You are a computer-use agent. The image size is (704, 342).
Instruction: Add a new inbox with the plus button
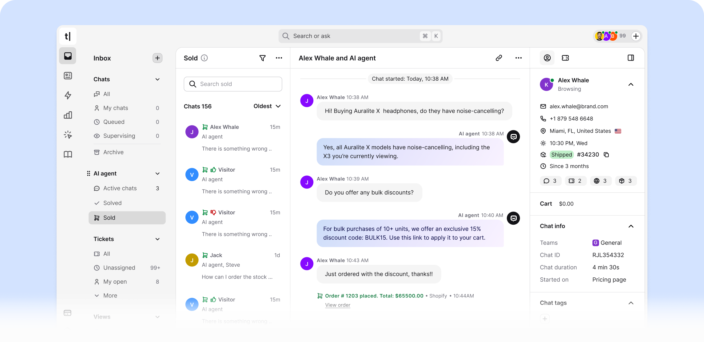[157, 58]
